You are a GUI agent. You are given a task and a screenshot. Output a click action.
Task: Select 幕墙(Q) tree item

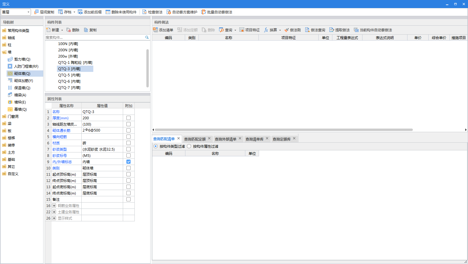point(20,109)
